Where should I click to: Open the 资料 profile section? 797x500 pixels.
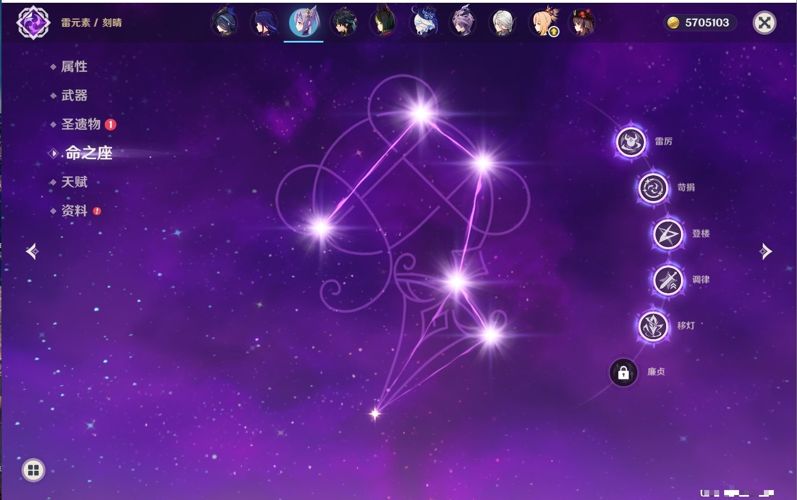pos(74,210)
